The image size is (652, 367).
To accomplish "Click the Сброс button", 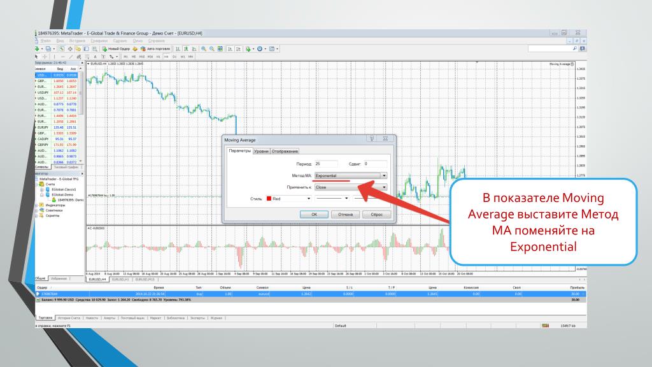I will 376,214.
